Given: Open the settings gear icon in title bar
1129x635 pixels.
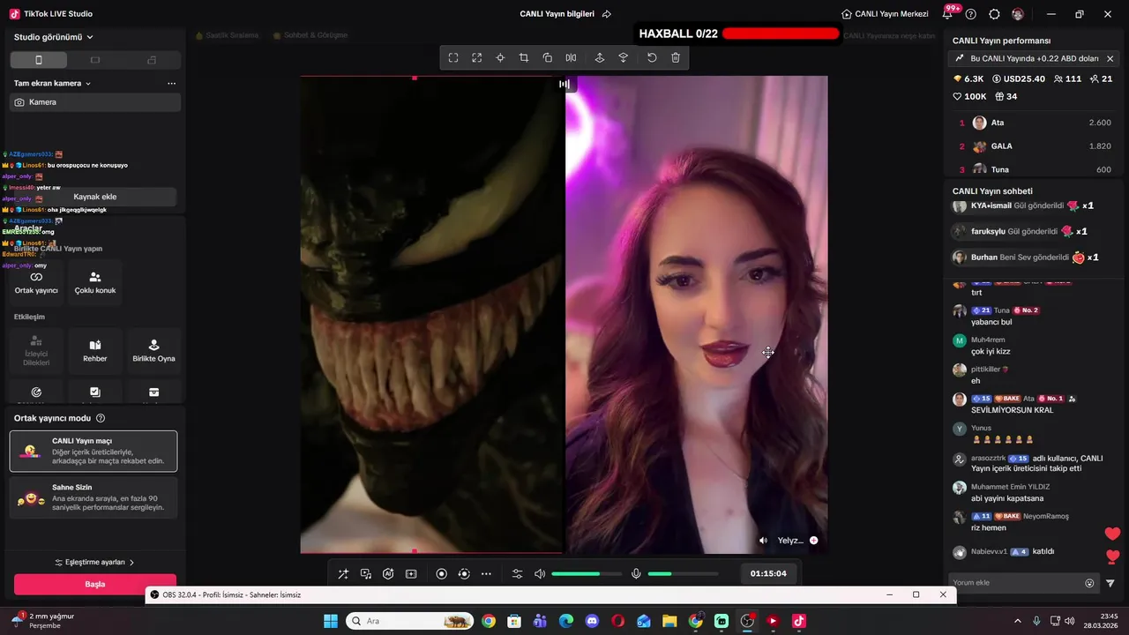Looking at the screenshot, I should (994, 14).
